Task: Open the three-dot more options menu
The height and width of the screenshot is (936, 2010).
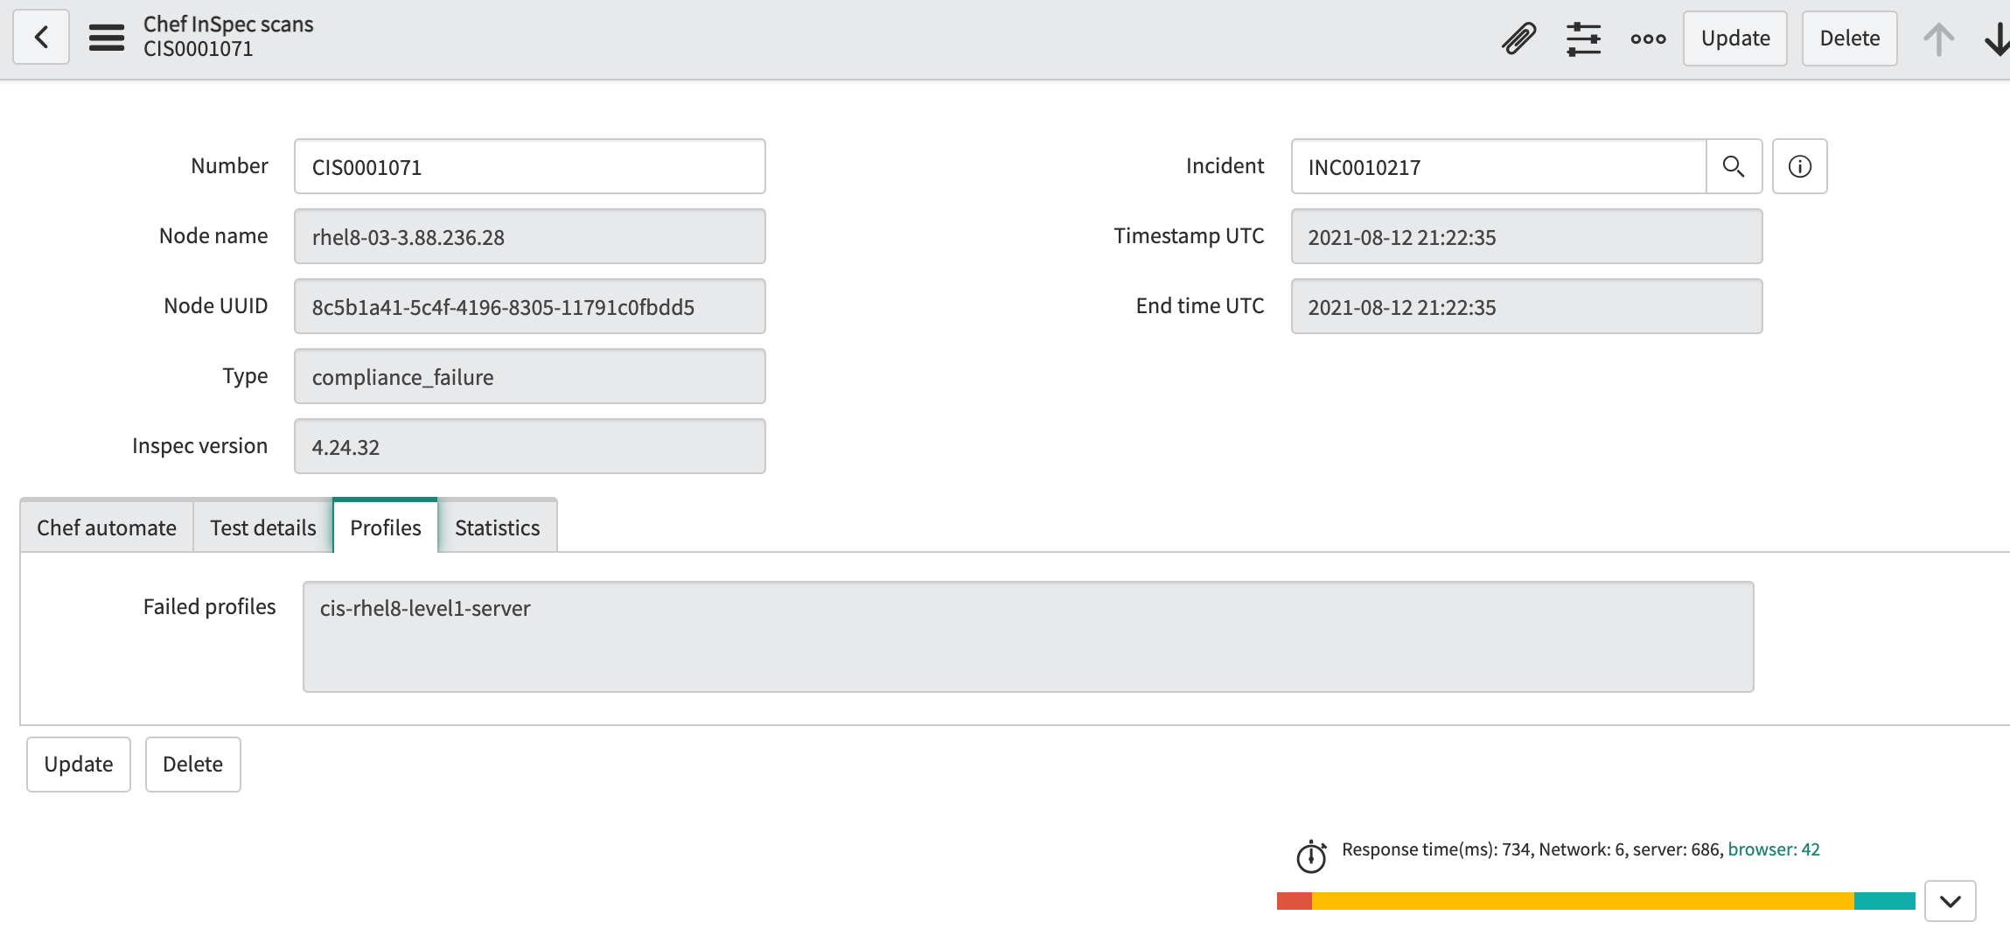Action: tap(1648, 38)
